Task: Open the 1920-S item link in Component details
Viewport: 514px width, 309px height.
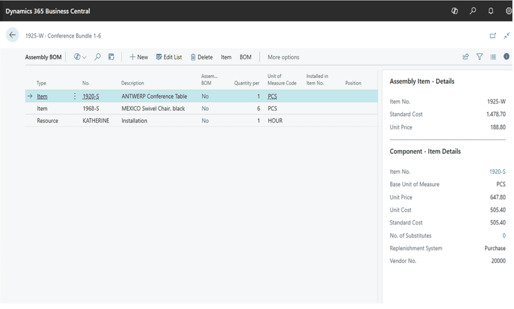Action: click(x=497, y=172)
